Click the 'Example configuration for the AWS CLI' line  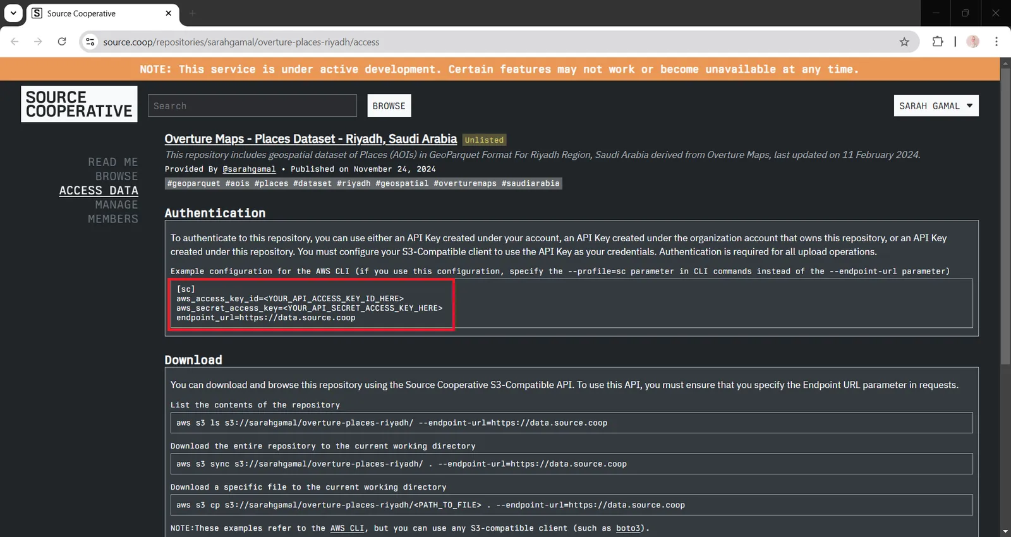560,271
